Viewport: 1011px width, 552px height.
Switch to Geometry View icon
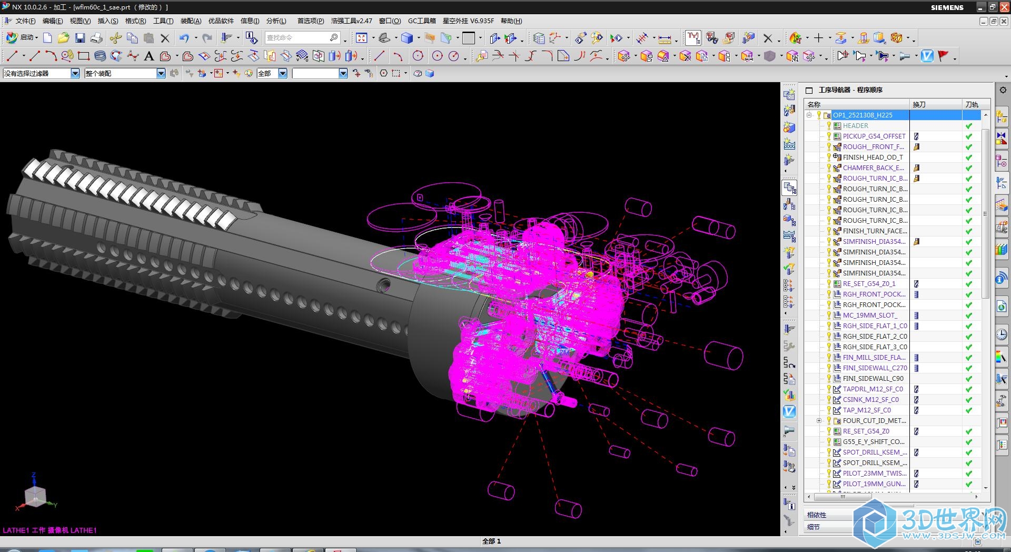tap(789, 220)
